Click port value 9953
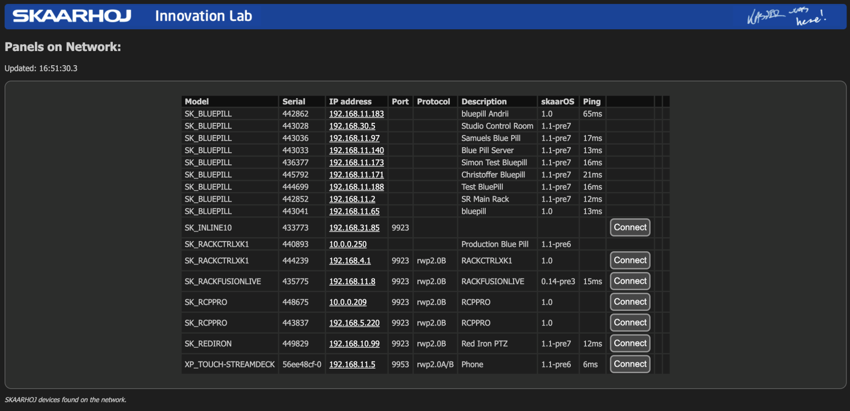 (x=400, y=364)
